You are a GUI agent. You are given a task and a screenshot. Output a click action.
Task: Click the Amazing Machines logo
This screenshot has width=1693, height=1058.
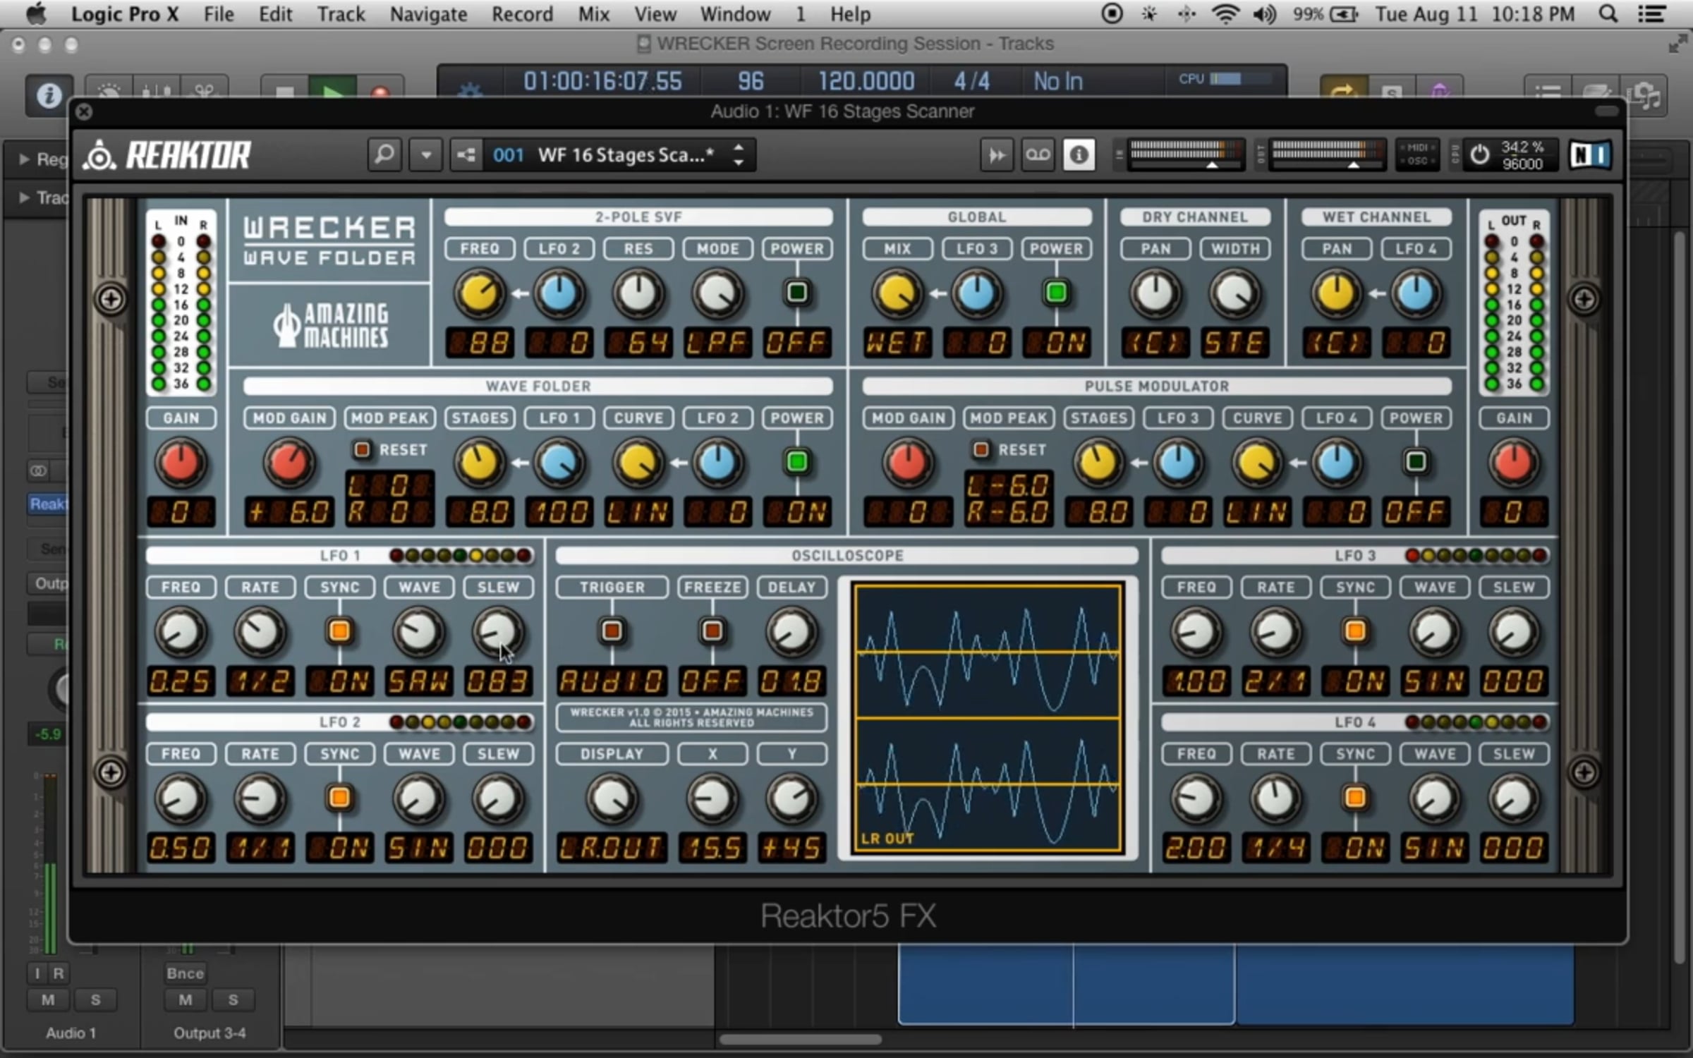click(330, 325)
